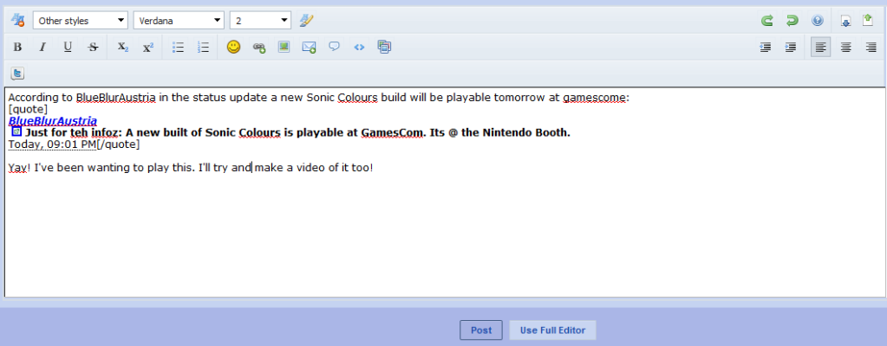The image size is (887, 346).
Task: Open the font size 2 dropdown
Action: [x=260, y=21]
